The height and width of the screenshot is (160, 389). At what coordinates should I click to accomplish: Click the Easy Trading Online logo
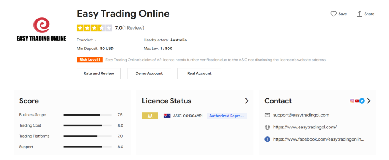[x=41, y=30]
